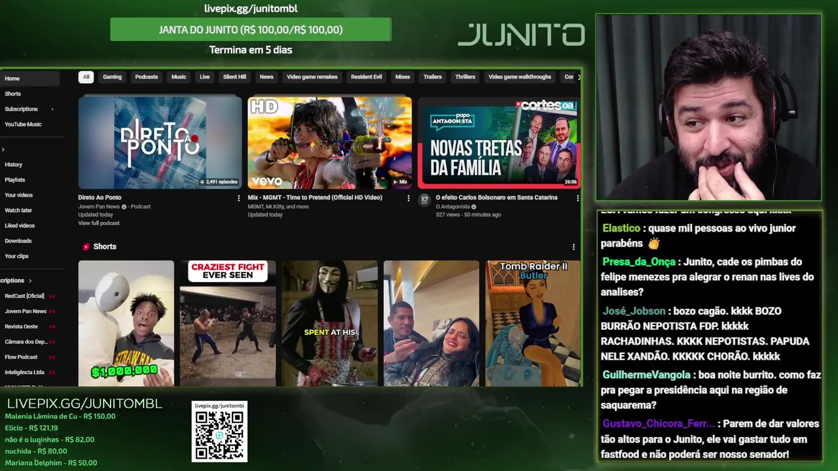Click the live indicator beside RedCast [Oficial]

click(52, 296)
